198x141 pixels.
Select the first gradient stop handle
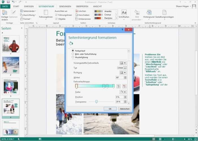(76, 86)
